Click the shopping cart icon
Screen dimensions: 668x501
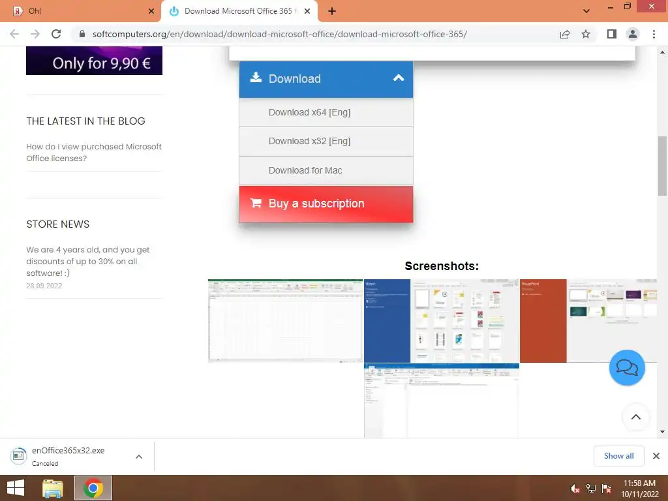click(256, 204)
